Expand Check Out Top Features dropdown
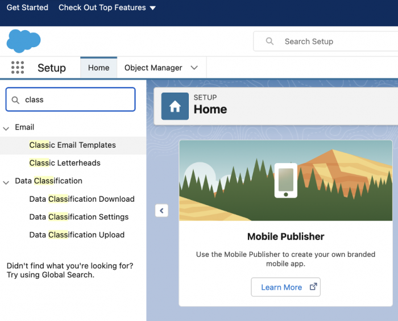Screen dimensions: 398x321 click(152, 8)
